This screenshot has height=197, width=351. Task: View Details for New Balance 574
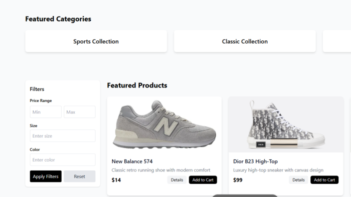click(177, 180)
